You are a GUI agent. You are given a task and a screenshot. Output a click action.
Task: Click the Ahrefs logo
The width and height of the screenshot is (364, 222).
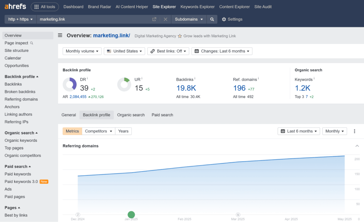(x=15, y=6)
